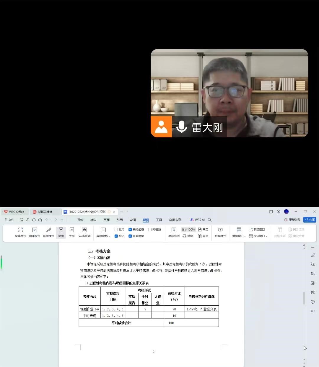Image resolution: width=319 pixels, height=367 pixels.
Task: Enable 护眼模式 eye protection mode
Action: pyautogui.click(x=220, y=230)
